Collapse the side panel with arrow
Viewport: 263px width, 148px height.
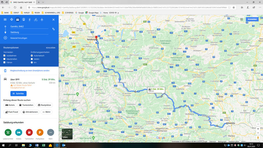point(60,19)
